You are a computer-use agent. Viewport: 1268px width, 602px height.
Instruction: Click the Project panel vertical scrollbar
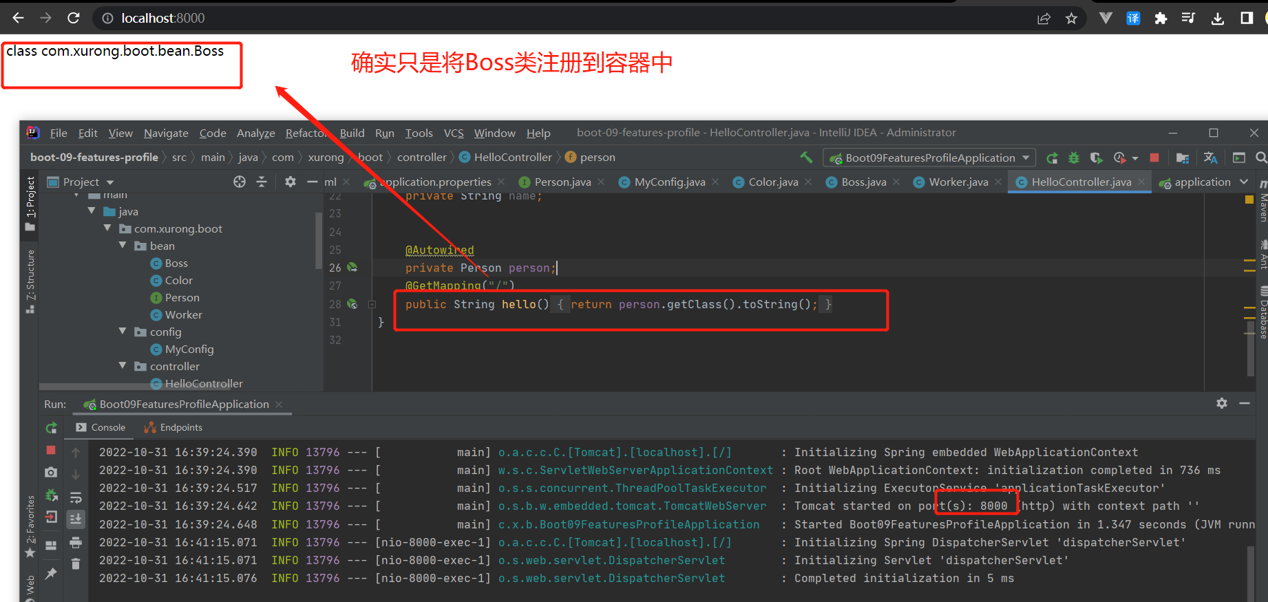point(318,241)
